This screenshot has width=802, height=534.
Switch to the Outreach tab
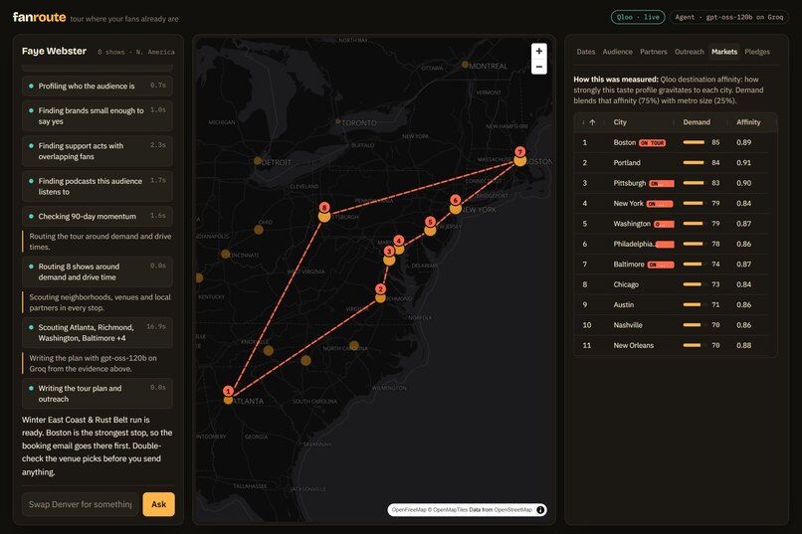click(x=689, y=52)
